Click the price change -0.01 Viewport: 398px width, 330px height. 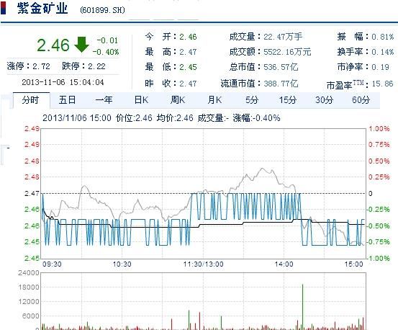point(107,40)
